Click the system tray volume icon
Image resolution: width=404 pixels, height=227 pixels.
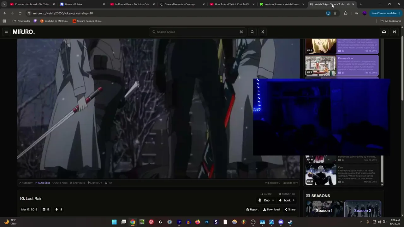(x=380, y=222)
